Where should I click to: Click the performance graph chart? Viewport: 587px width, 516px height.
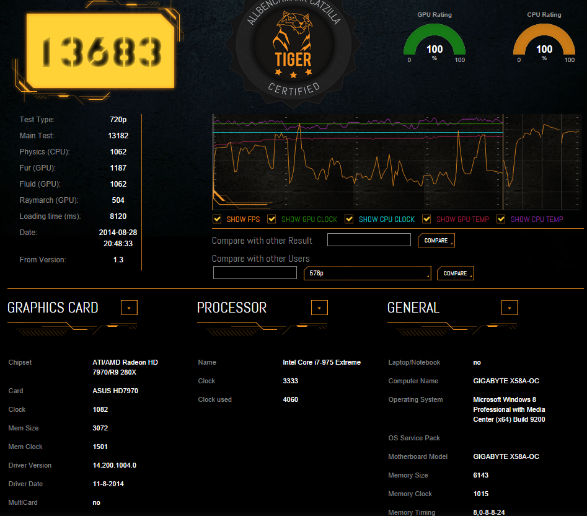pyautogui.click(x=397, y=162)
